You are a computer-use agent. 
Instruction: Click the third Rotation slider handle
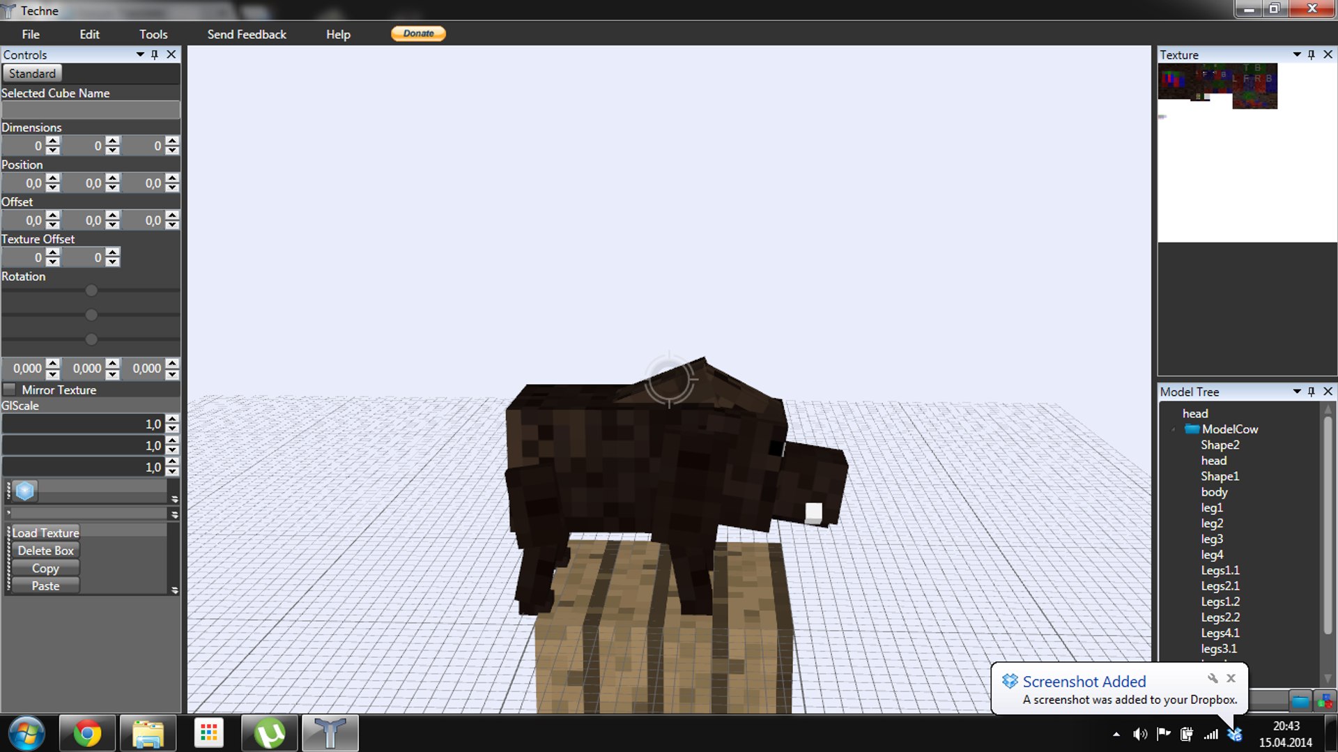(91, 339)
